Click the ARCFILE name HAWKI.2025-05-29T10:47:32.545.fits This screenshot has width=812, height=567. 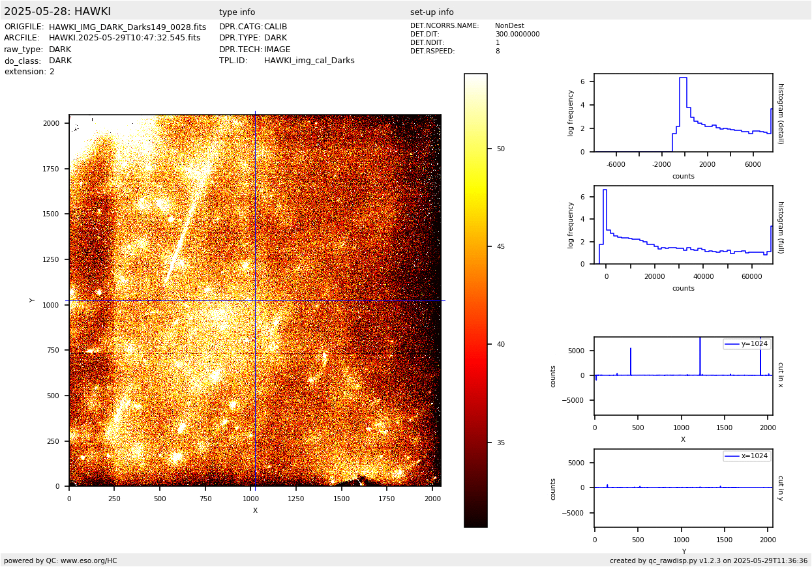[125, 38]
